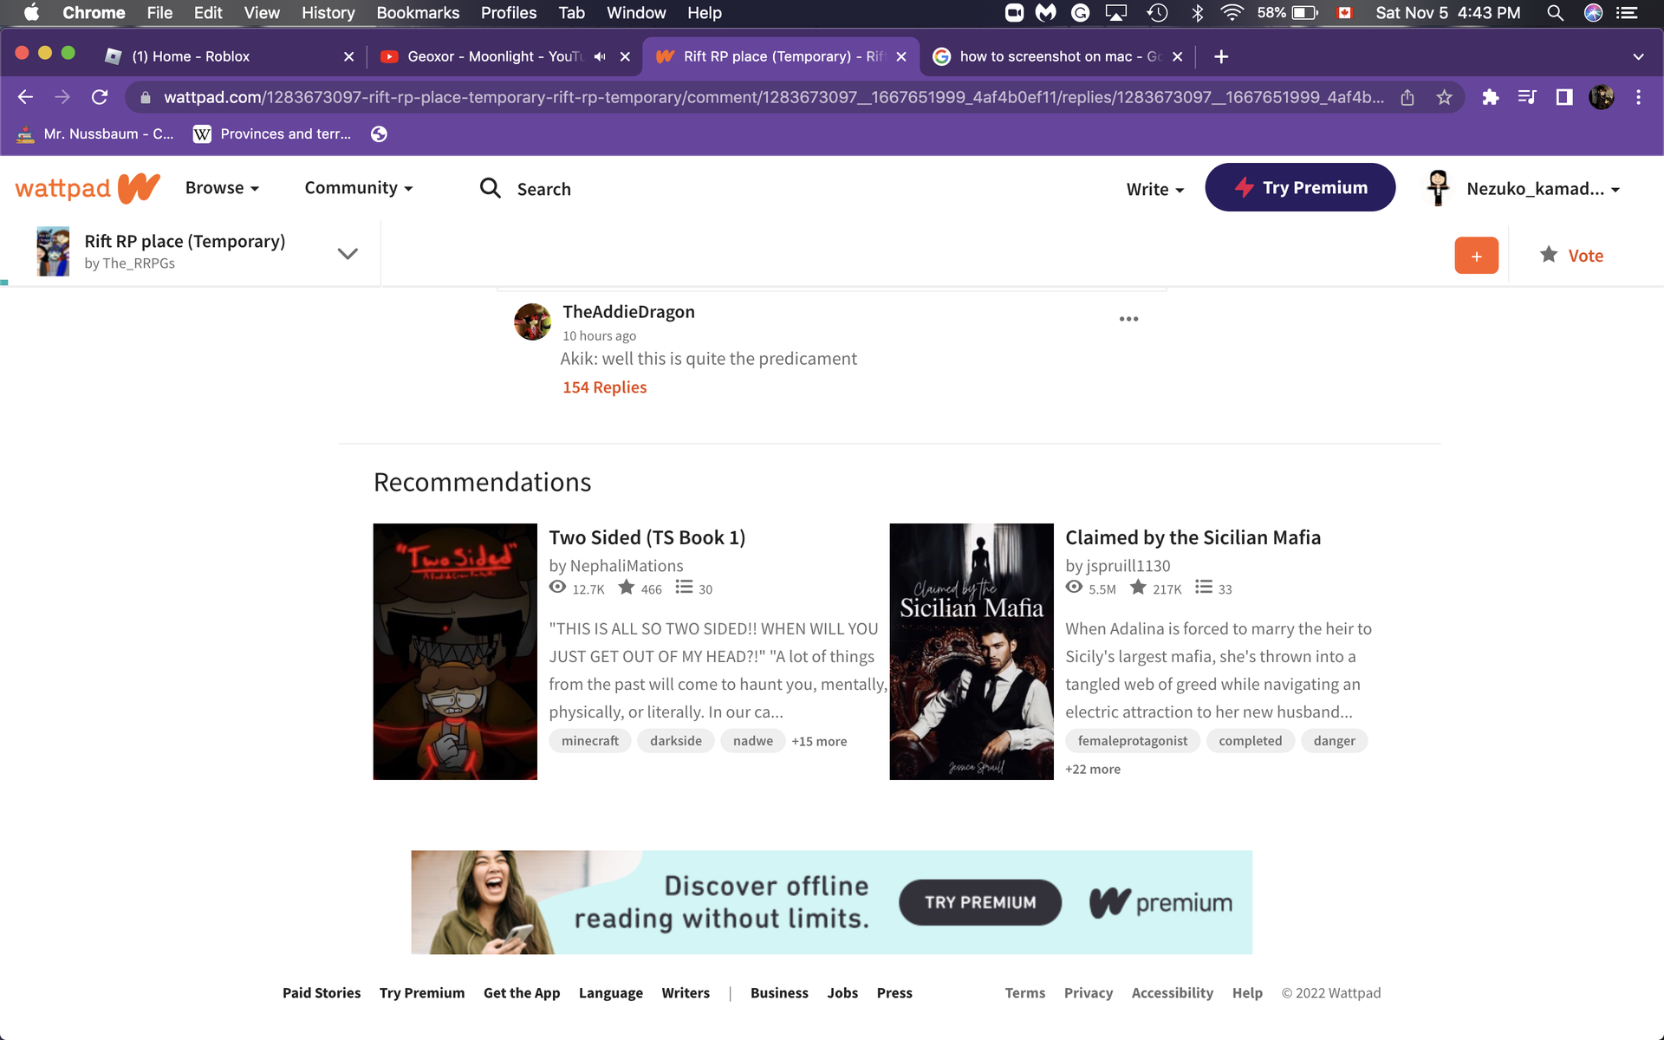
Task: Open a new tab with the plus icon
Action: pyautogui.click(x=1221, y=56)
